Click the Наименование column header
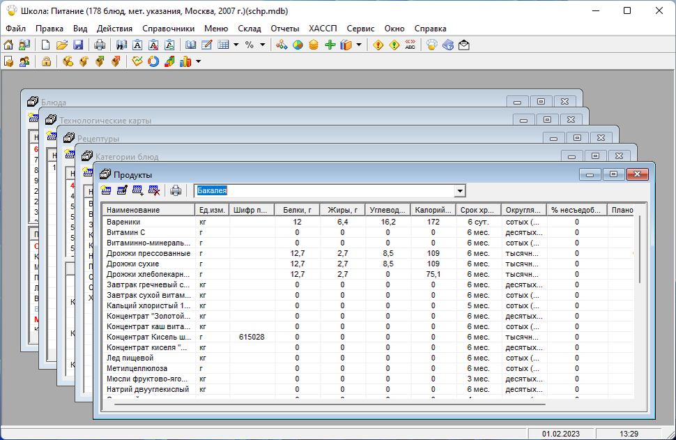This screenshot has width=676, height=440. pyautogui.click(x=148, y=210)
